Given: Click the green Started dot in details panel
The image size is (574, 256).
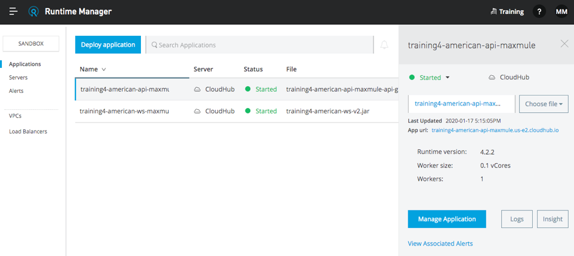Looking at the screenshot, I should click(x=412, y=78).
